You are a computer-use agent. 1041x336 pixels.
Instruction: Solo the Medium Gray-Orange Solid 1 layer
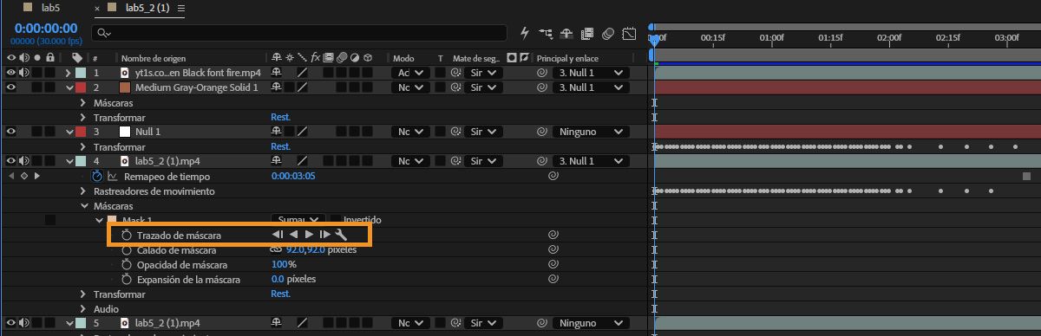click(36, 87)
